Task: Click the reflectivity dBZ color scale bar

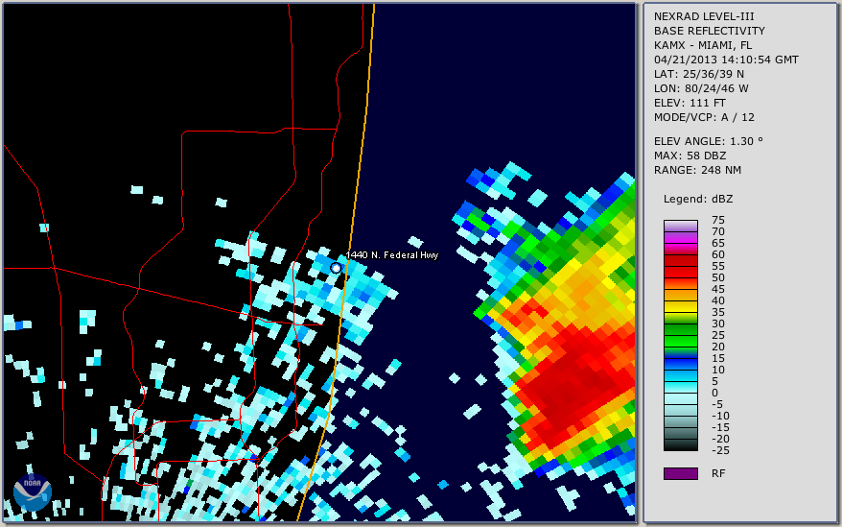Action: (681, 336)
